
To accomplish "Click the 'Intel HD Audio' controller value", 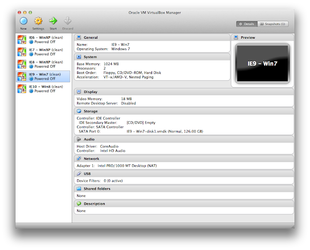I will [x=112, y=151].
